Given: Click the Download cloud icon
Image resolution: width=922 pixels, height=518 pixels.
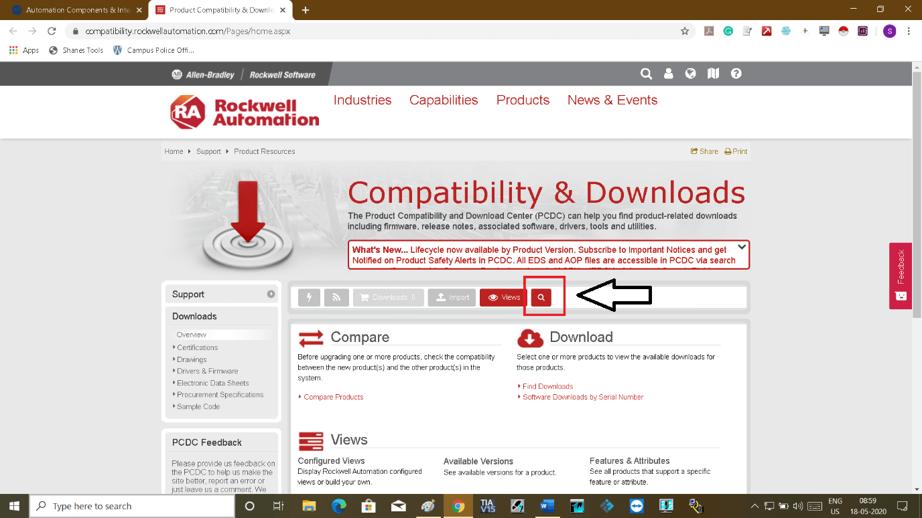Looking at the screenshot, I should (530, 338).
